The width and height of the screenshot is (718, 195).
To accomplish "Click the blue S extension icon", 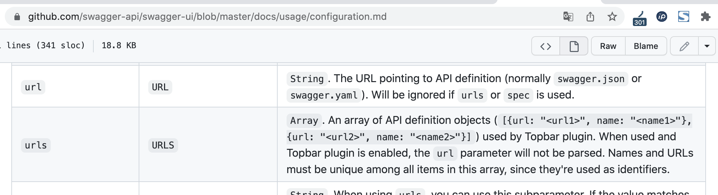I will 683,16.
